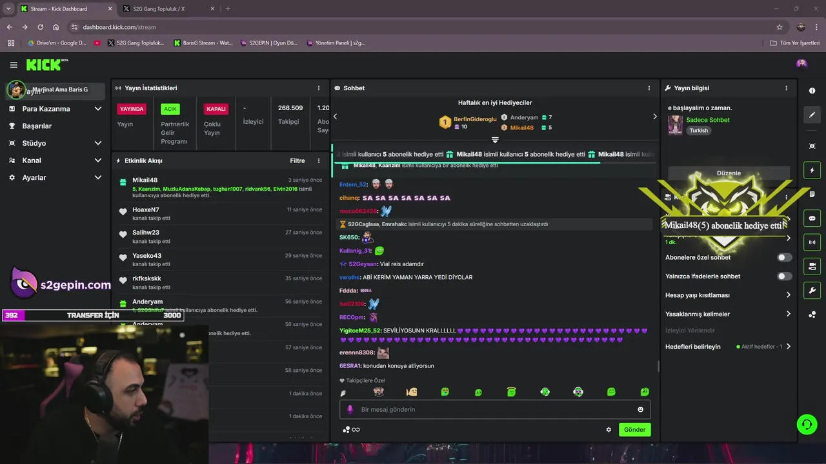This screenshot has height=464, width=826.
Task: Select the angel halo green emote
Action: (x=511, y=392)
